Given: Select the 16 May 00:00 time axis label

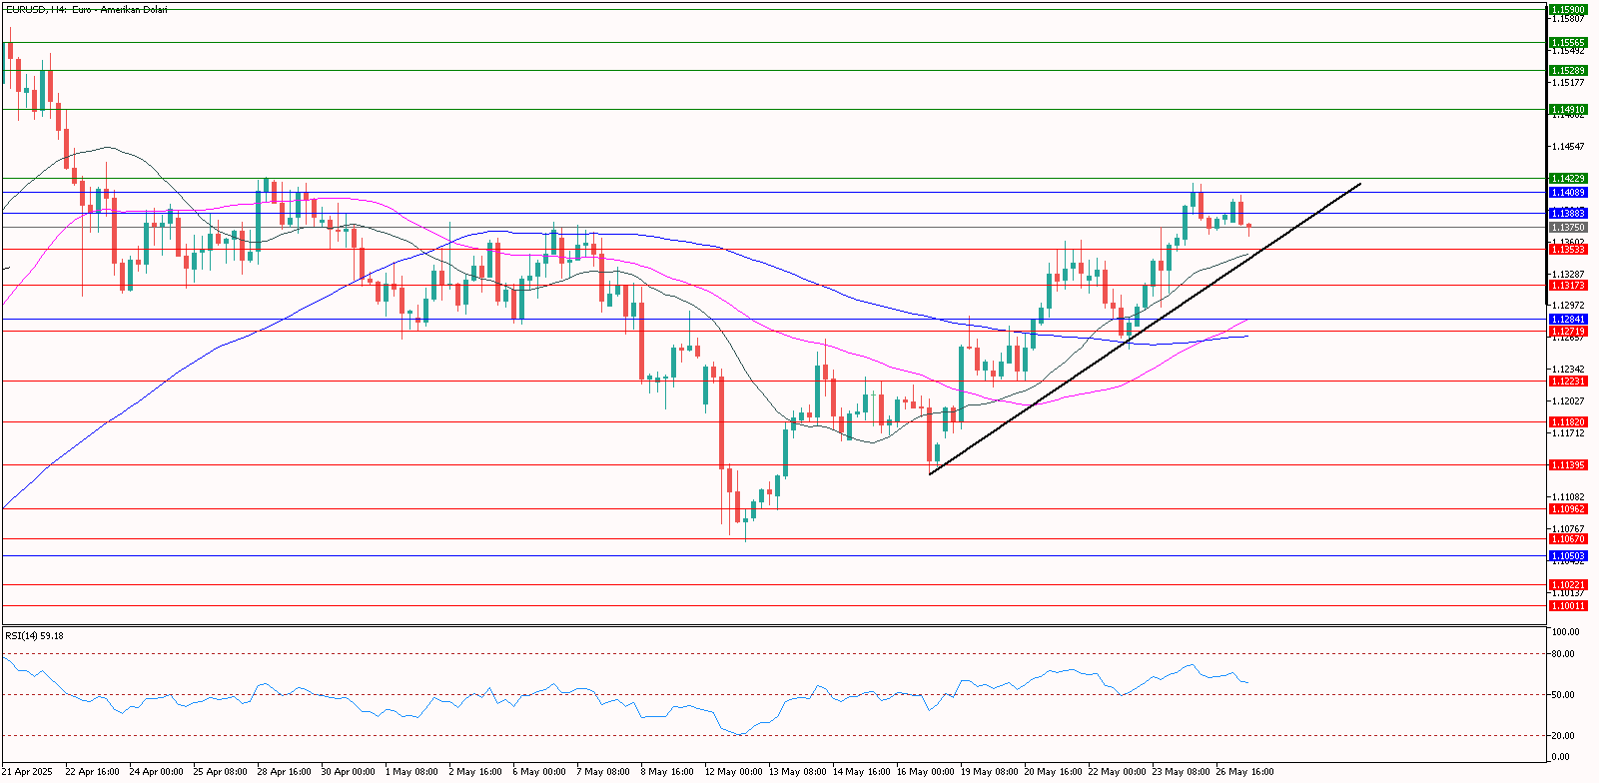Looking at the screenshot, I should 925,772.
